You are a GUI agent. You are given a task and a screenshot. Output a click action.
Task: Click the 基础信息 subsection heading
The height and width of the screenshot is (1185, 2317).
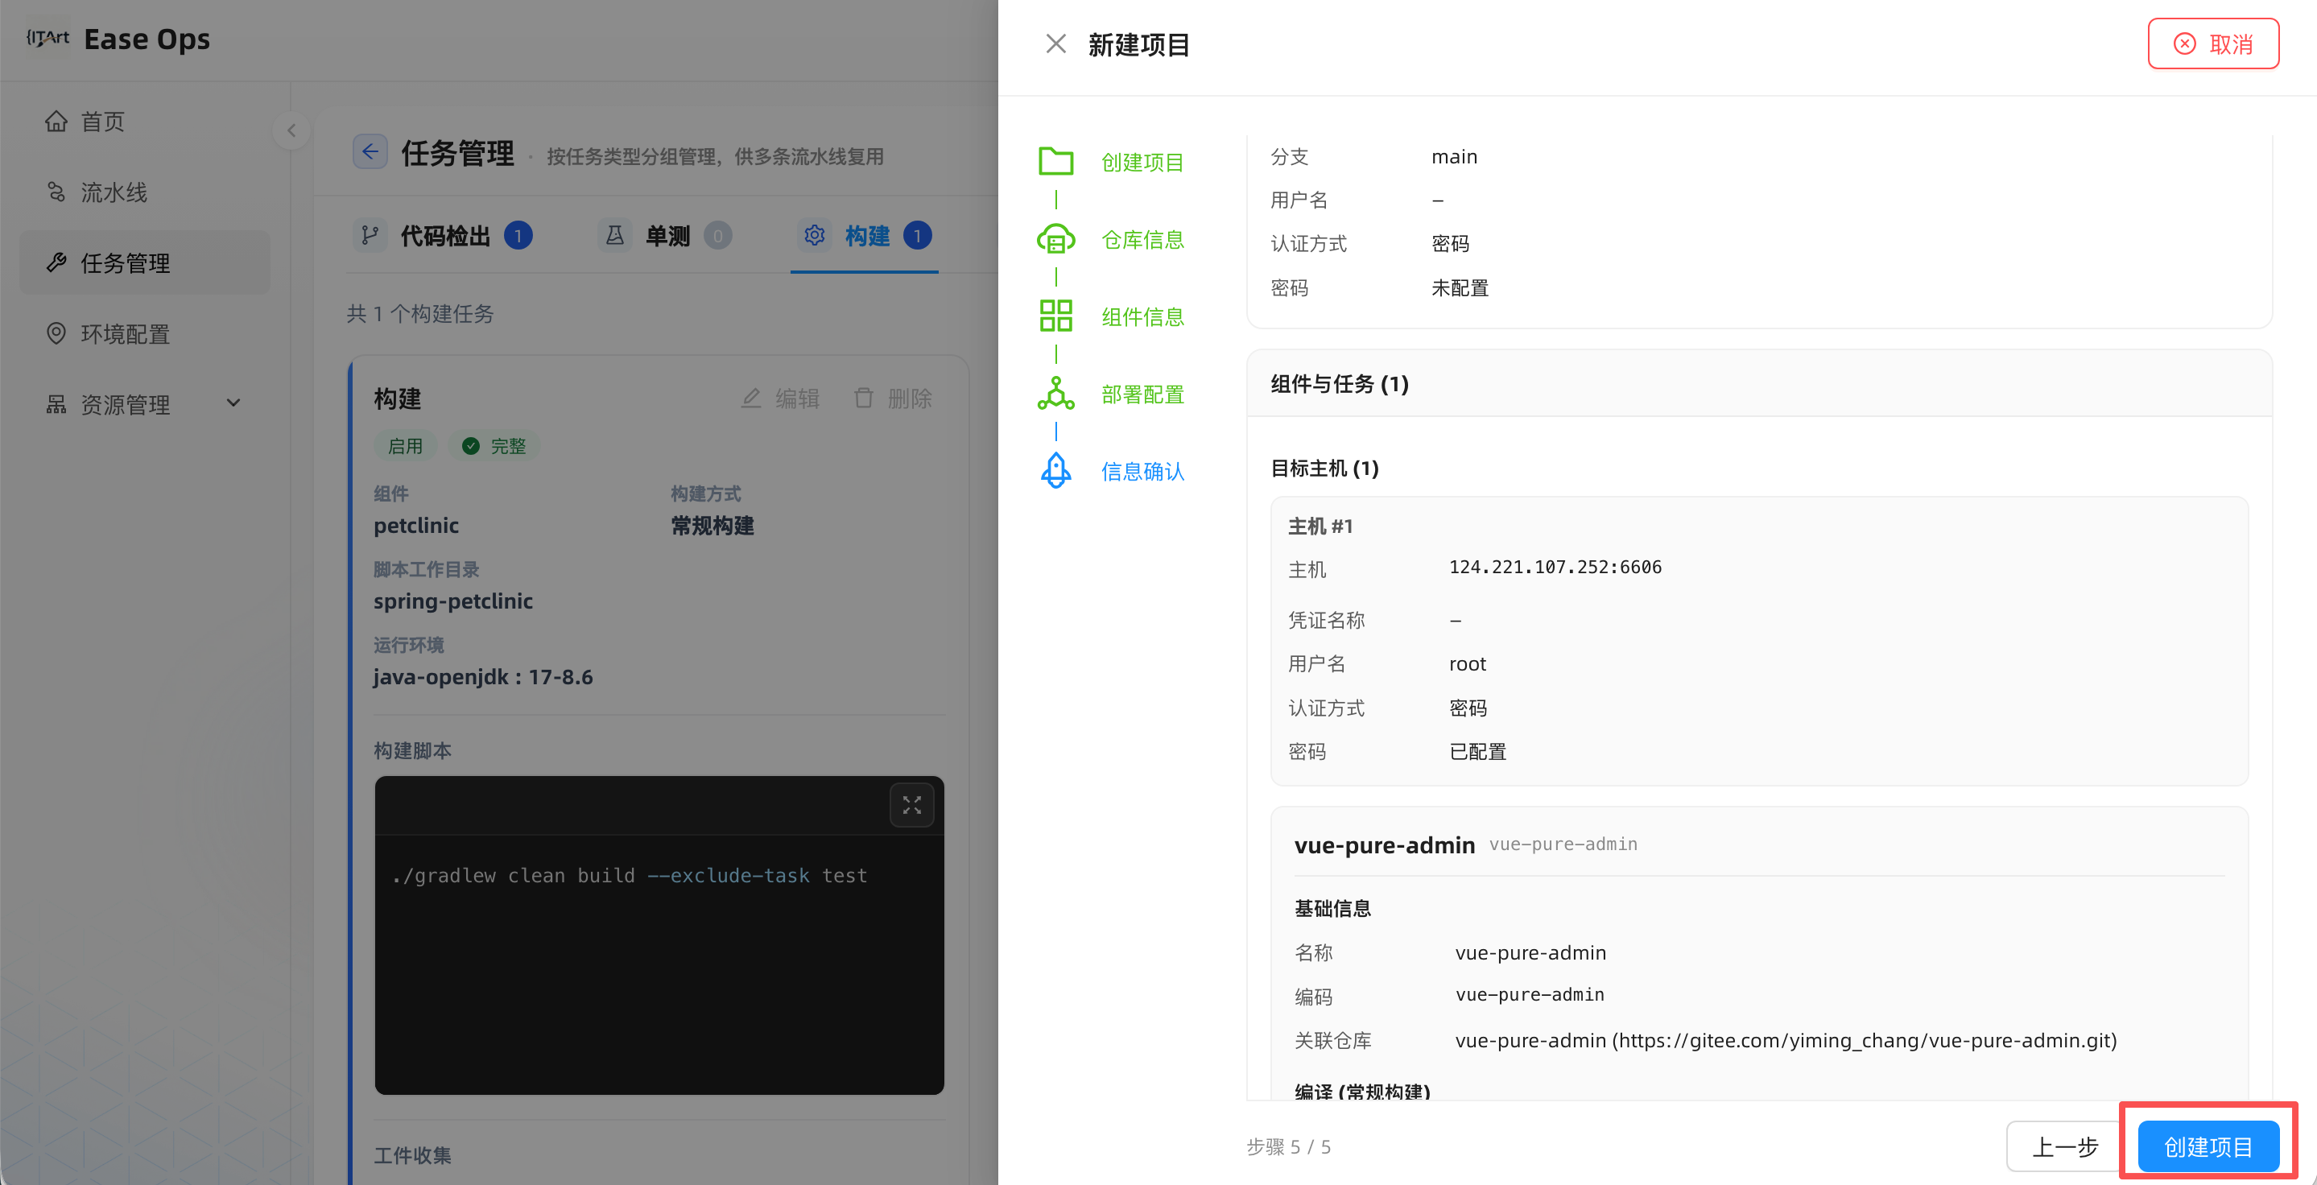(1332, 909)
